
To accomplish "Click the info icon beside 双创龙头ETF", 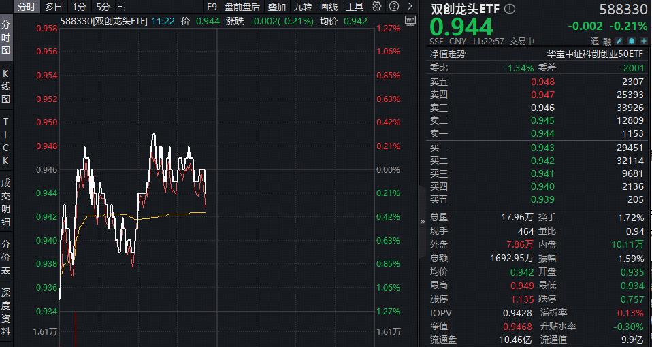I will [510, 10].
